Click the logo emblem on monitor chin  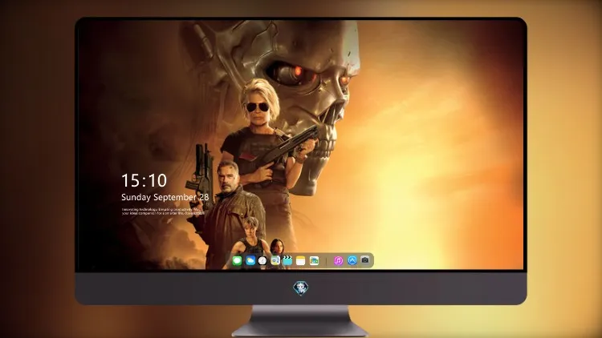pos(301,288)
